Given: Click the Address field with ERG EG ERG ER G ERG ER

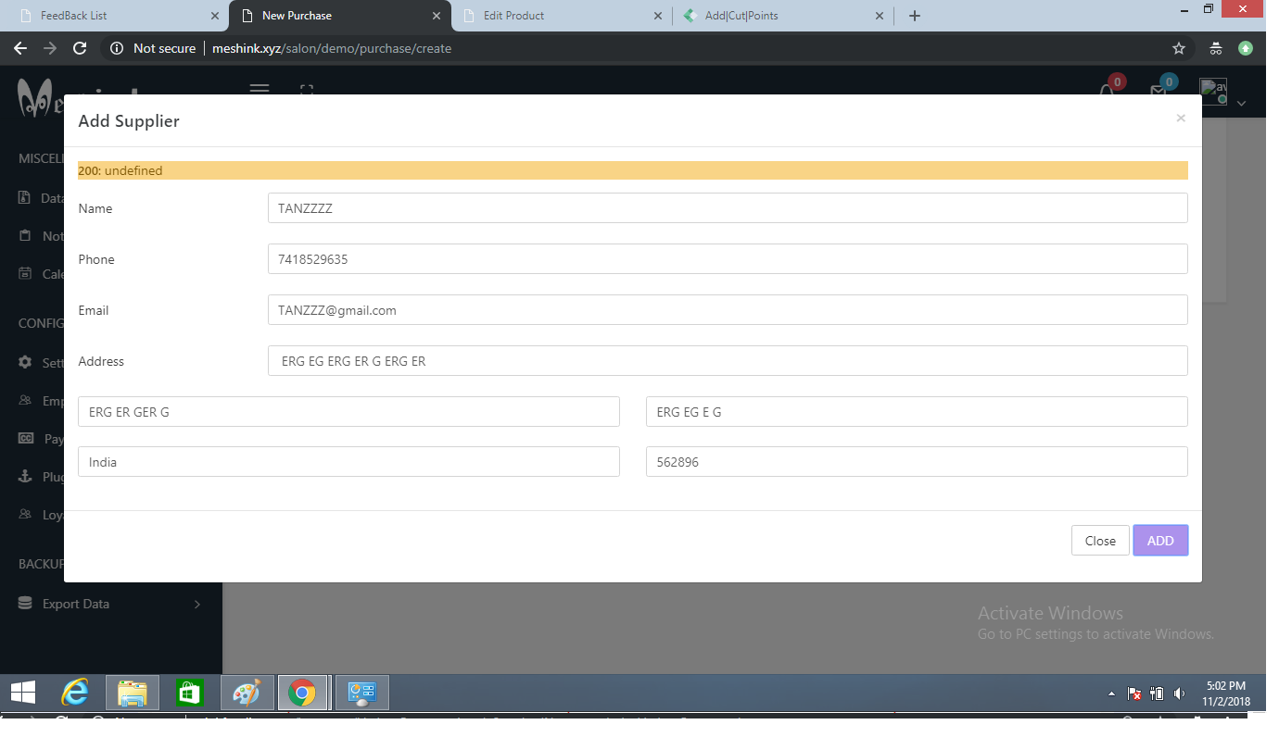Looking at the screenshot, I should coord(728,361).
